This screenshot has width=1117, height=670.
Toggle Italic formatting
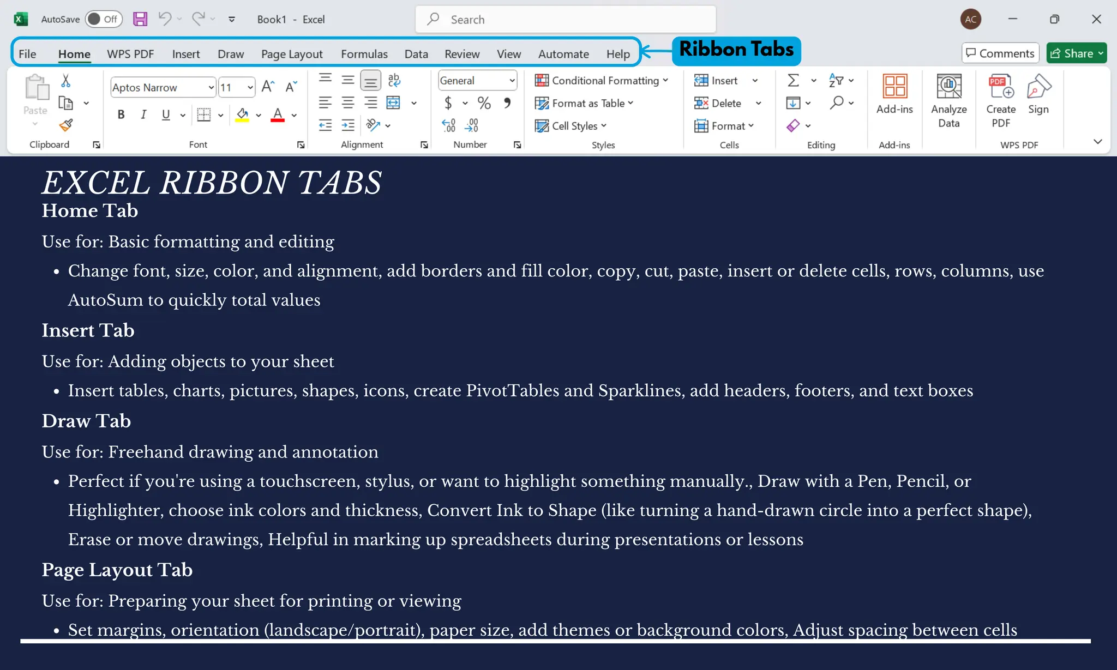coord(143,114)
